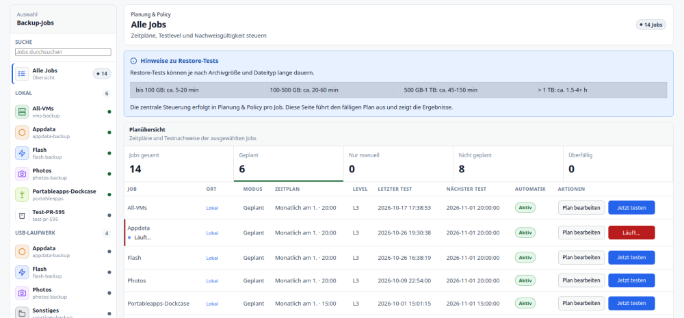Click the AUTOMATIK column header
Image resolution: width=684 pixels, height=318 pixels.
pyautogui.click(x=530, y=189)
